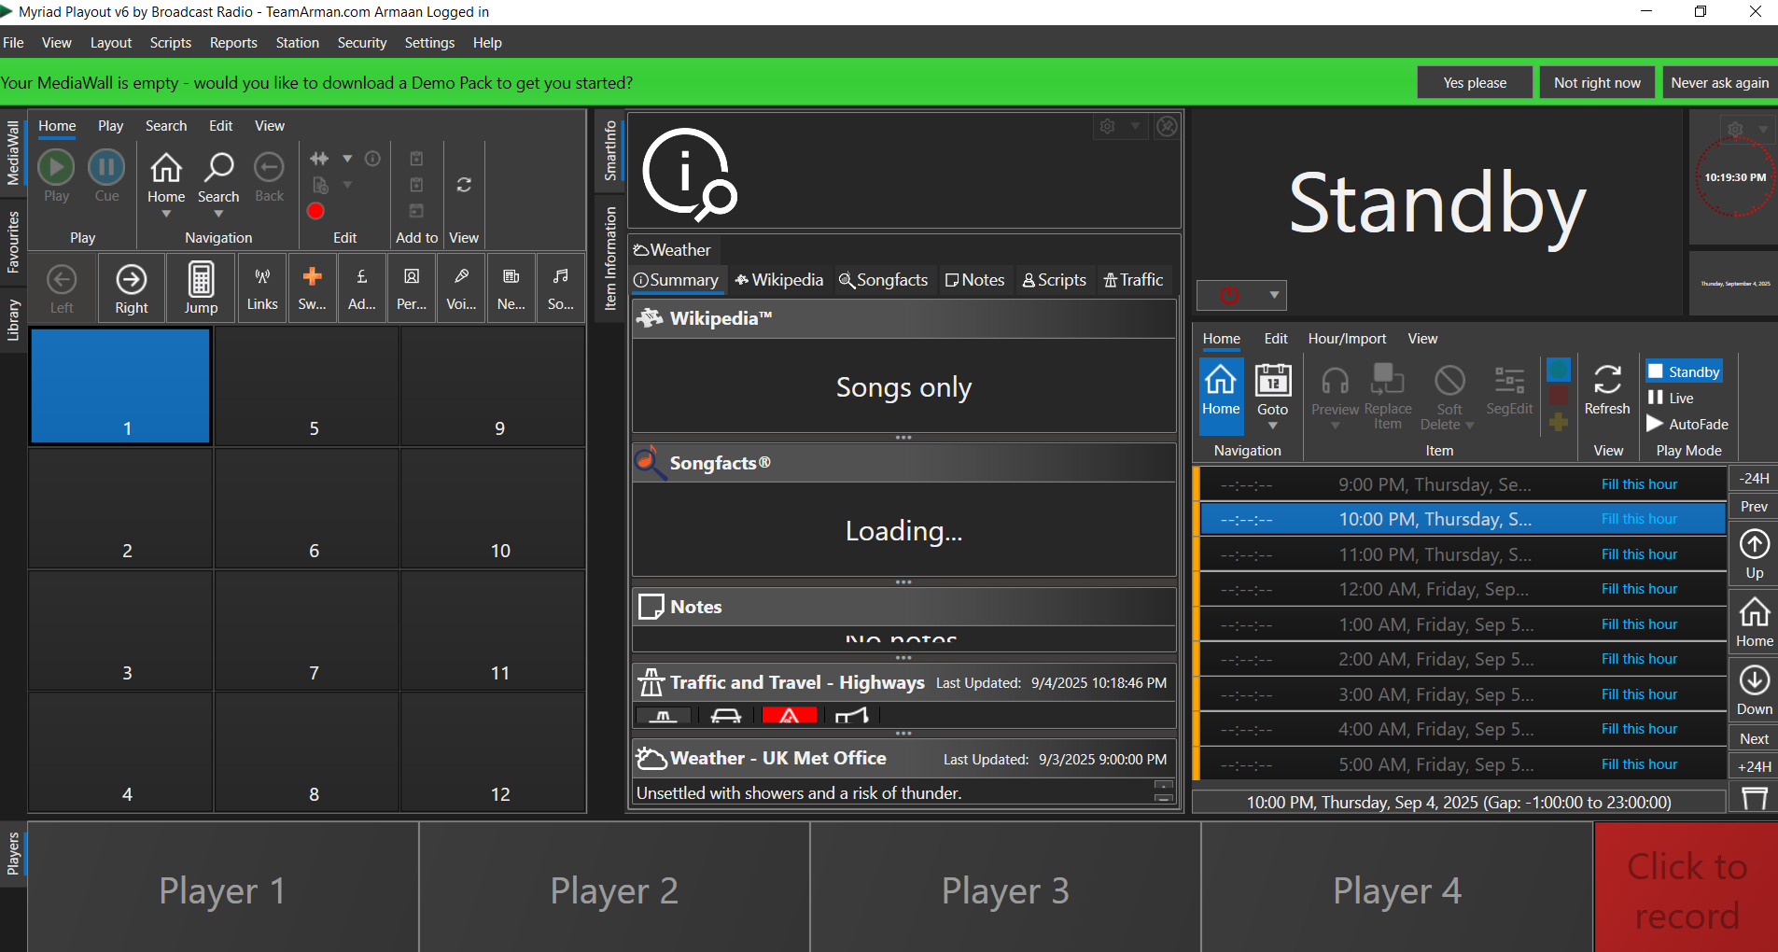Turn on AutoFade play mode
The image size is (1778, 952).
tap(1687, 424)
